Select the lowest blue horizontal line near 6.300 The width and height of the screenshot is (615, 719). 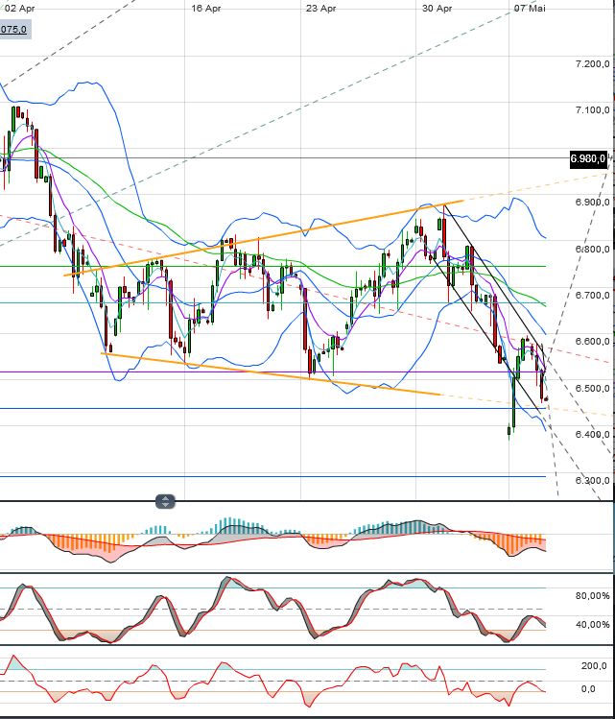pos(272,476)
